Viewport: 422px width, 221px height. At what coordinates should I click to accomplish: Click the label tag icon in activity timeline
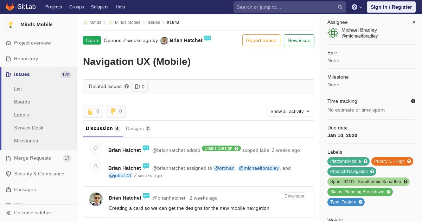pos(96,148)
